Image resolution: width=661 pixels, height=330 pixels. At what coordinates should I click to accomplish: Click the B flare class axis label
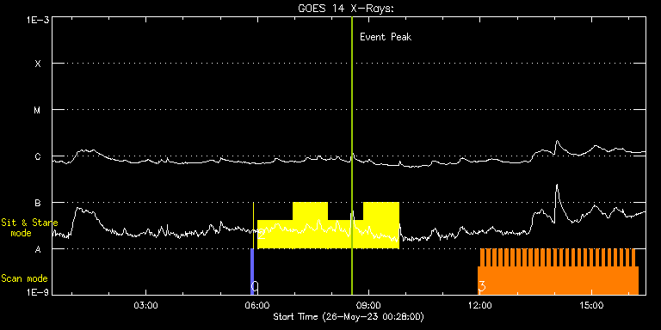(38, 203)
